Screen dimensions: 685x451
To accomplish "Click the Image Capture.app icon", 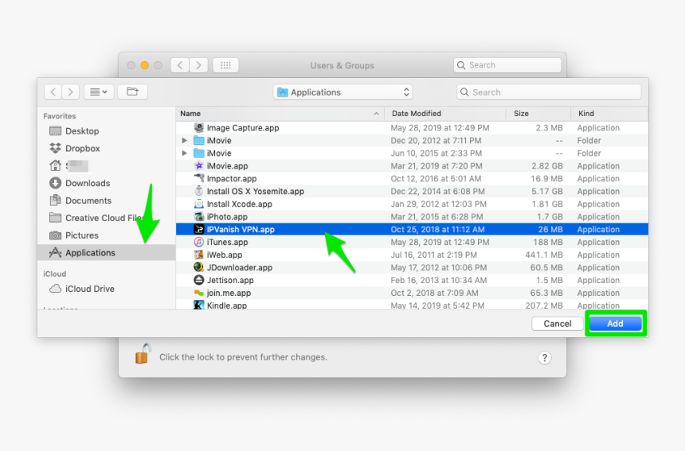I will point(199,128).
